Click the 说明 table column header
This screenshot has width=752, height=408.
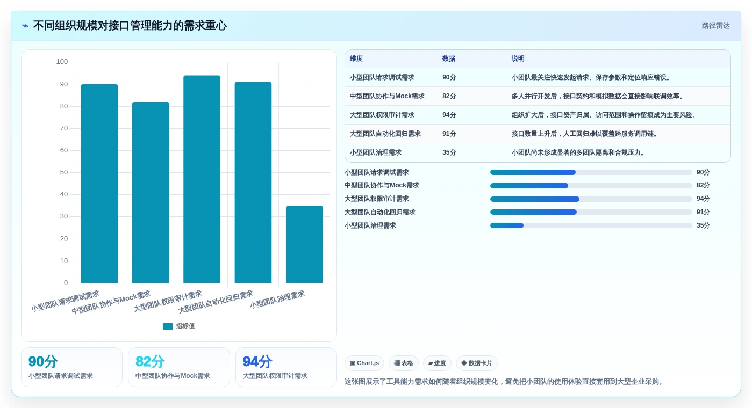pos(518,59)
